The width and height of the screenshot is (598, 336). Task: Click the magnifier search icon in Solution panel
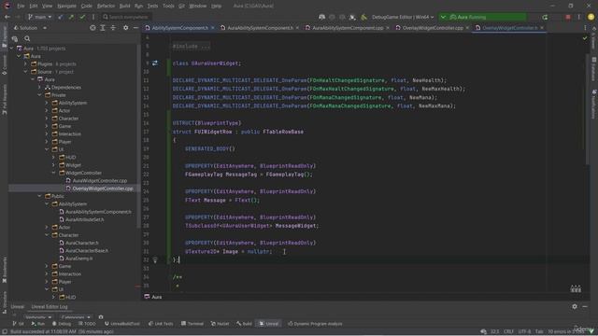coord(27,38)
